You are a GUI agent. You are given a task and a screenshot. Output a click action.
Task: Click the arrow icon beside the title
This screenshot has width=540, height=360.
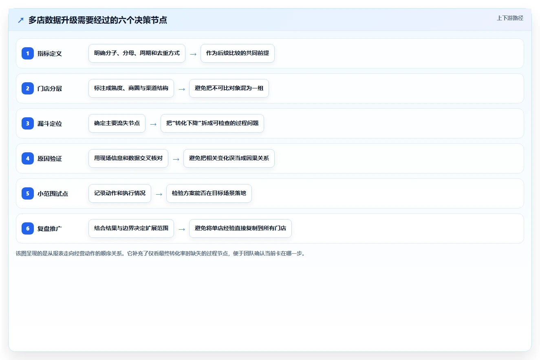tap(21, 20)
